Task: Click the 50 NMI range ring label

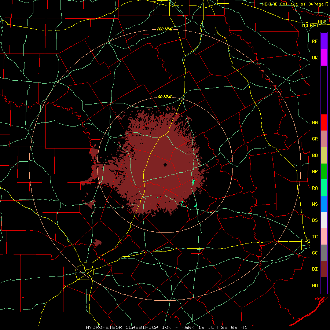Action: 165,97
